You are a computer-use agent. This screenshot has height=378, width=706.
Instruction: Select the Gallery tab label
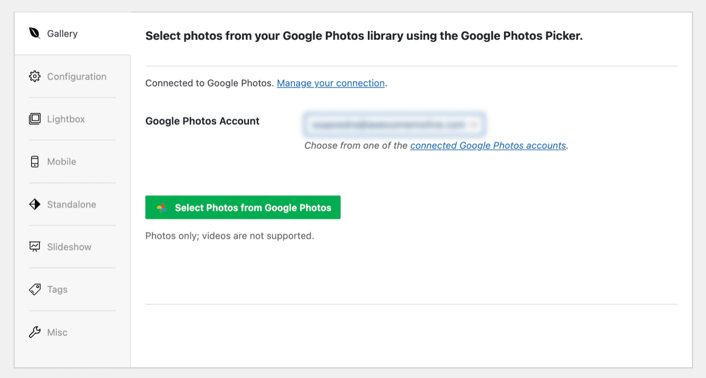point(62,33)
